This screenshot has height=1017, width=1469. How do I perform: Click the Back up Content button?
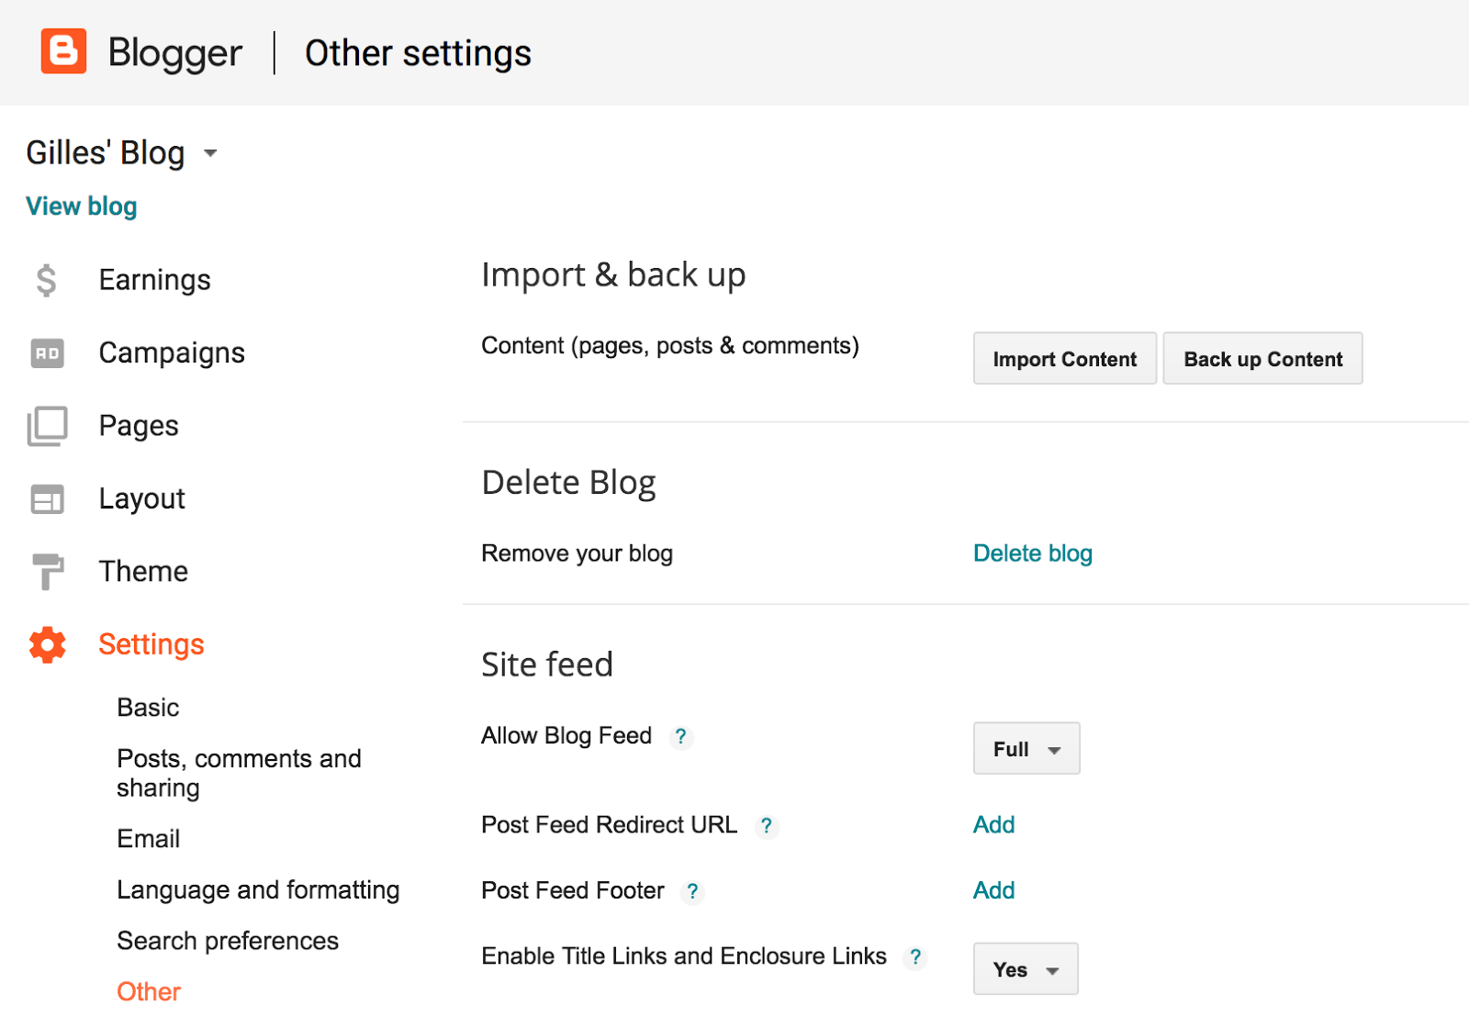(x=1262, y=359)
